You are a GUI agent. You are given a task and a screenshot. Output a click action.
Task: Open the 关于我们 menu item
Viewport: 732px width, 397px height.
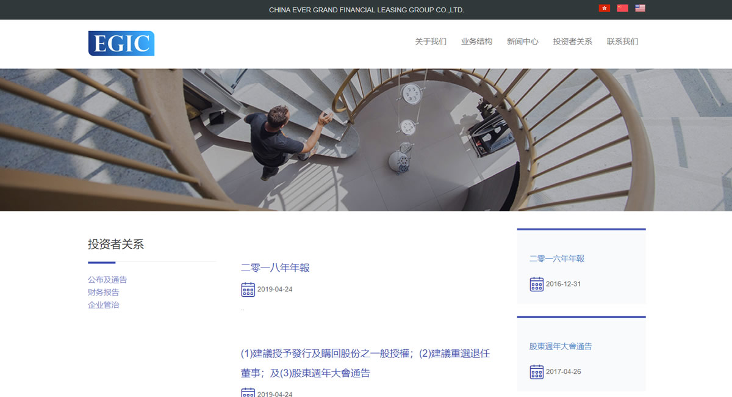click(431, 42)
